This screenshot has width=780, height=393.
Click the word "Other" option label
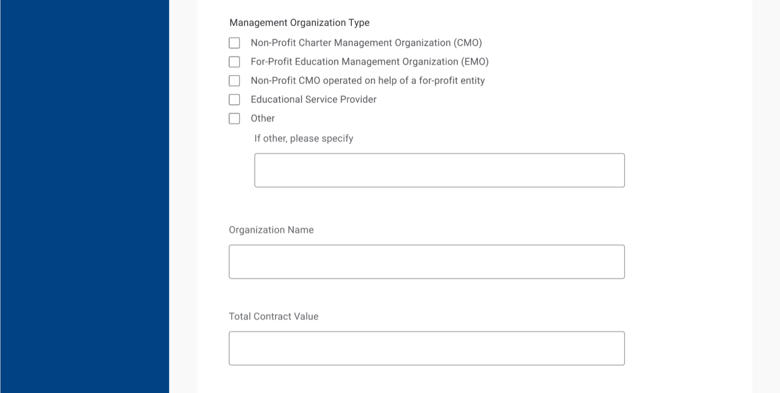[263, 118]
